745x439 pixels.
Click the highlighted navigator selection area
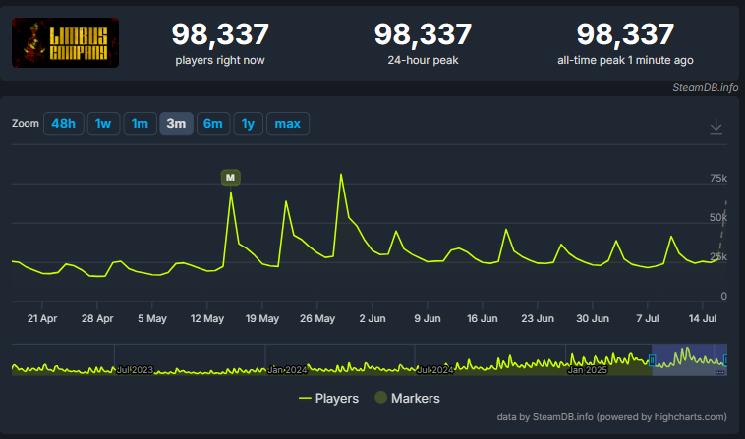(689, 360)
